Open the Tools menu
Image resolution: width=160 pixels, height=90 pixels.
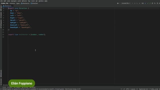point(33,1)
